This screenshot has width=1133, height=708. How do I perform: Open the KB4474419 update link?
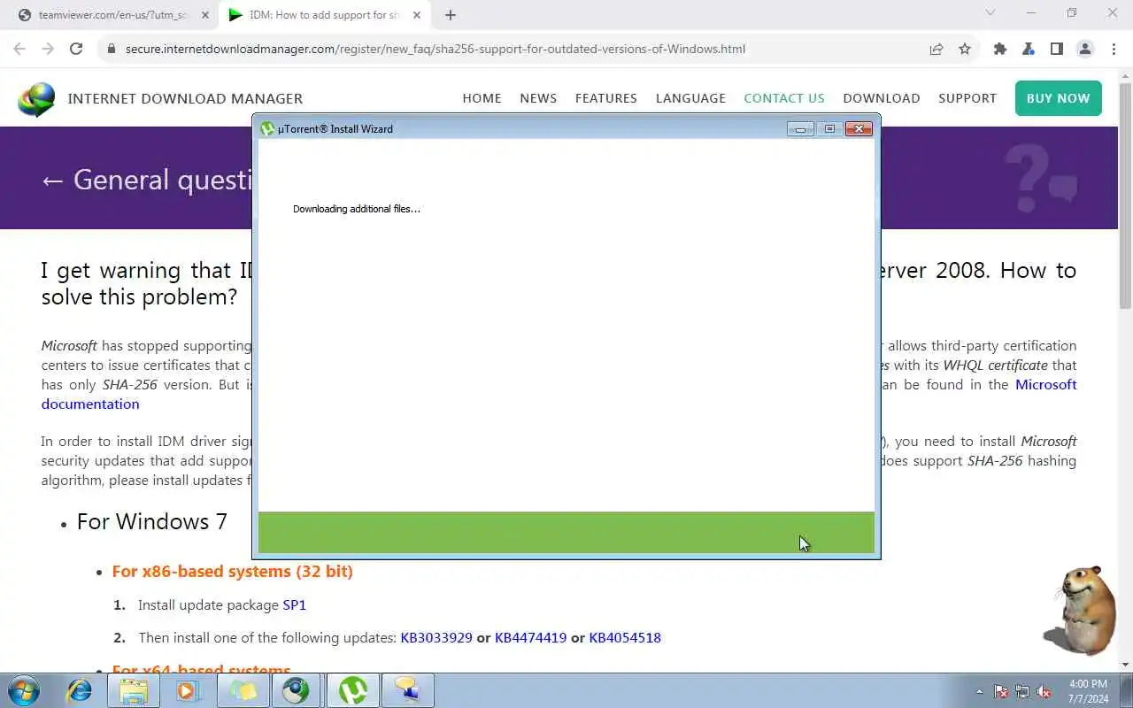click(x=530, y=637)
